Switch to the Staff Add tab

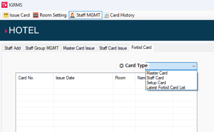click(x=12, y=48)
